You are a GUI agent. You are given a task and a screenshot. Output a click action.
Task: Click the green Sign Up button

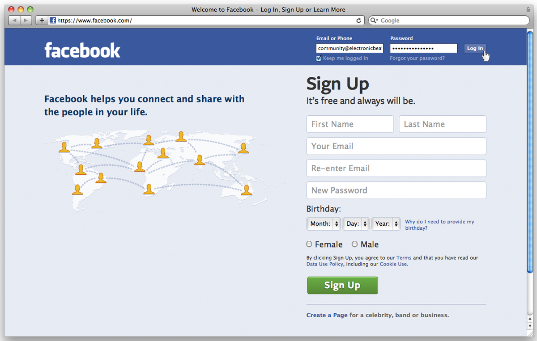pos(342,285)
